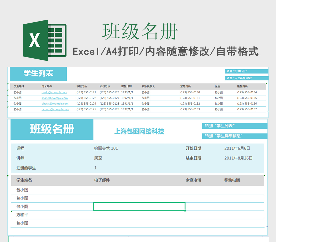Click the home phone (123) 555-0122
This screenshot has width=323, height=242.
coord(86,98)
